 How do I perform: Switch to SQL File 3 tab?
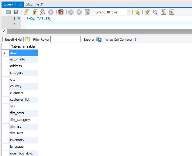pos(34,4)
